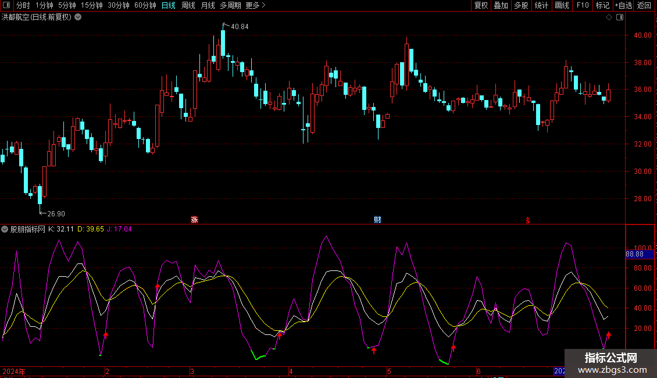Toggle the right side panel icon

point(620,17)
